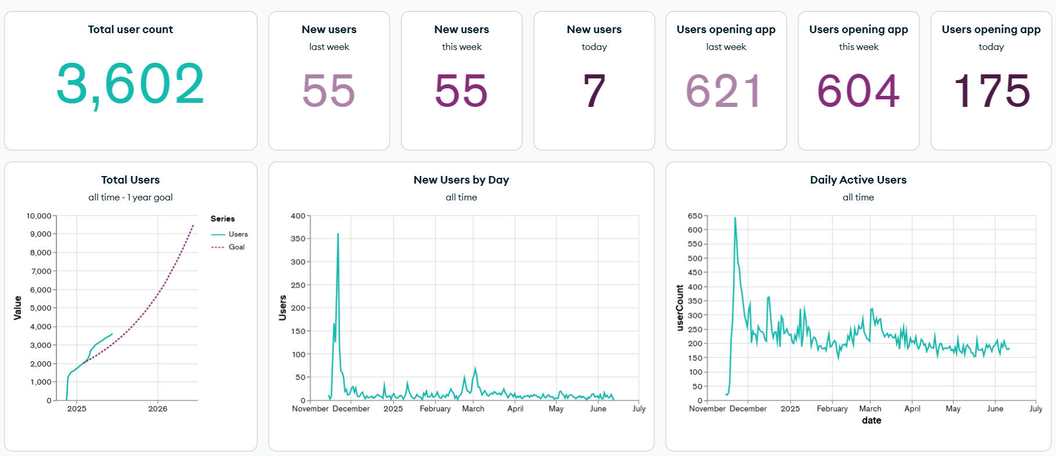Open the Users opening app today card showing 175
This screenshot has height=456, width=1056.
coord(990,81)
